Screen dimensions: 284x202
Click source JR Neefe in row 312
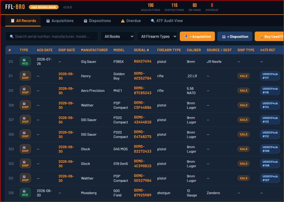click(214, 61)
